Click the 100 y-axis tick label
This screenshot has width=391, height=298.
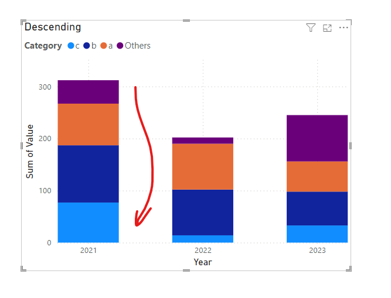[45, 191]
